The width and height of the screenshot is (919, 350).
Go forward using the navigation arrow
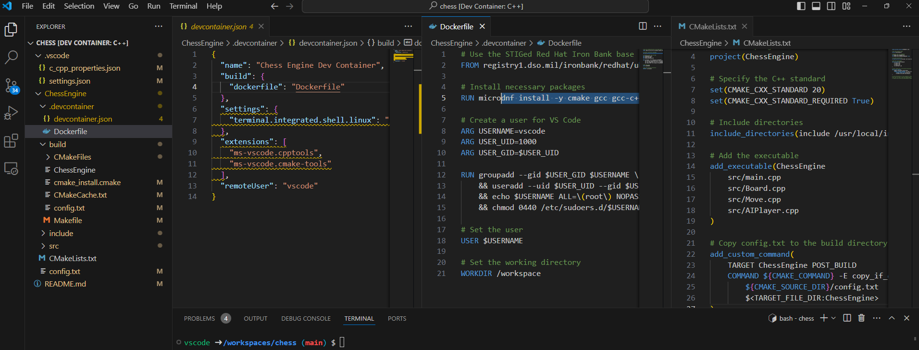coord(289,6)
